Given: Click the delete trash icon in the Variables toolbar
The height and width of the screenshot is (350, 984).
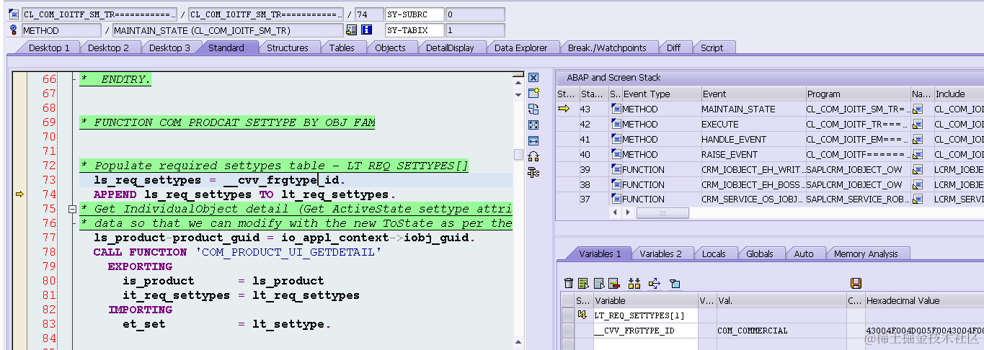Looking at the screenshot, I should 569,284.
